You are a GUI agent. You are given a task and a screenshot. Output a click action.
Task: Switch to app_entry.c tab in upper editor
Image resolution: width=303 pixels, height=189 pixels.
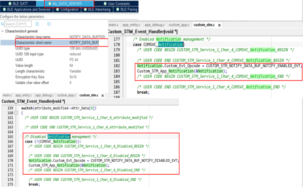(x=132, y=26)
